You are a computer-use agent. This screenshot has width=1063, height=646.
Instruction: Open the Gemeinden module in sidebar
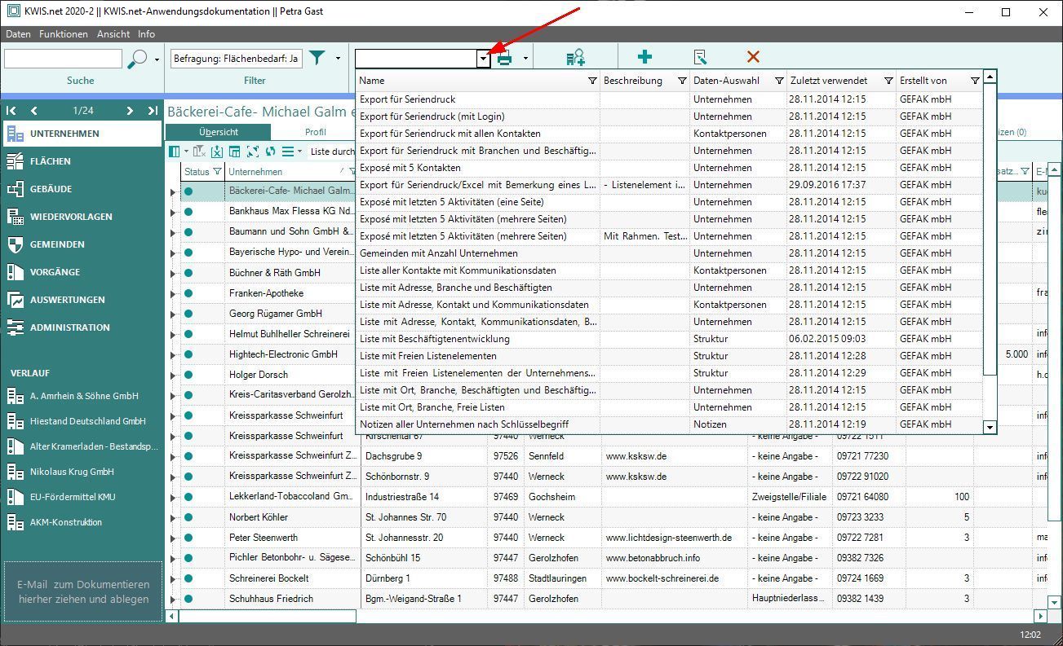[82, 244]
